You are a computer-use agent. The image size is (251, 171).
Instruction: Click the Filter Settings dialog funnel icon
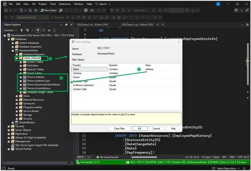[73, 42]
